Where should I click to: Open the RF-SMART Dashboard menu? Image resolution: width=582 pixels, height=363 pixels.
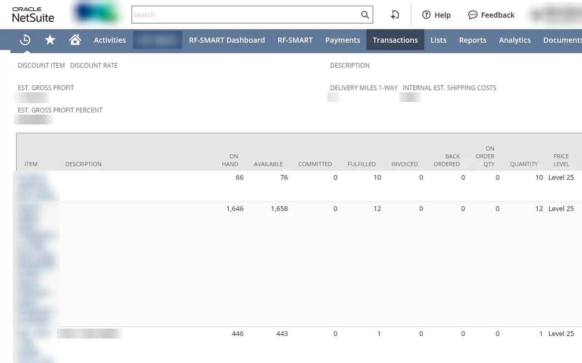pos(227,40)
